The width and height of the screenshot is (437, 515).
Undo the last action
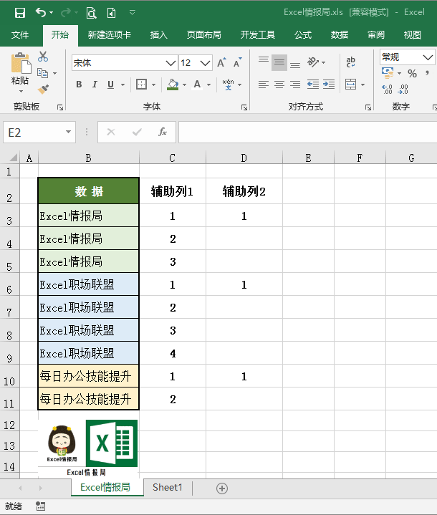coord(41,13)
